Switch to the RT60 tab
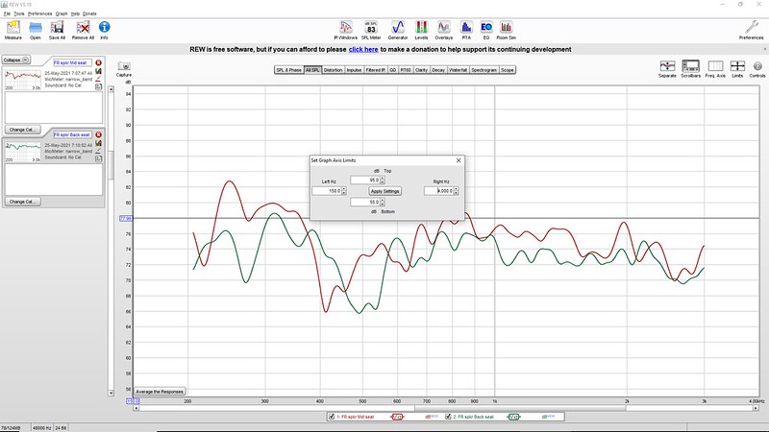The height and width of the screenshot is (432, 769). point(406,70)
